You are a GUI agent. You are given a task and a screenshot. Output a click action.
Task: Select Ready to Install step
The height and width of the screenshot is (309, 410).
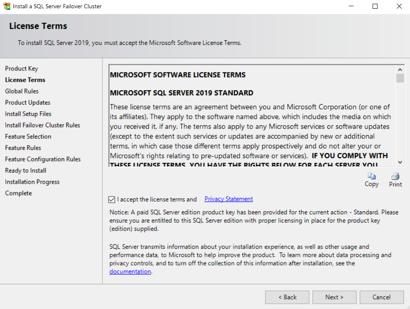(25, 171)
